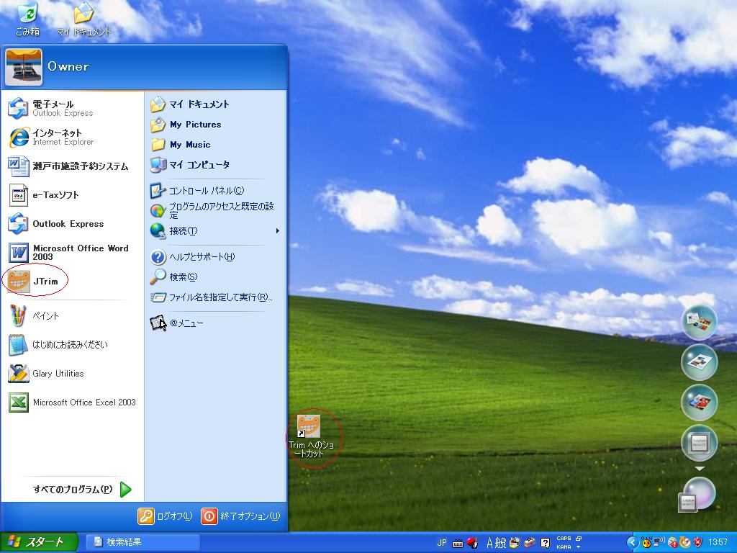Launch 電子メール Outlook Express pinned item
The width and height of the screenshot is (737, 553).
[x=71, y=108]
